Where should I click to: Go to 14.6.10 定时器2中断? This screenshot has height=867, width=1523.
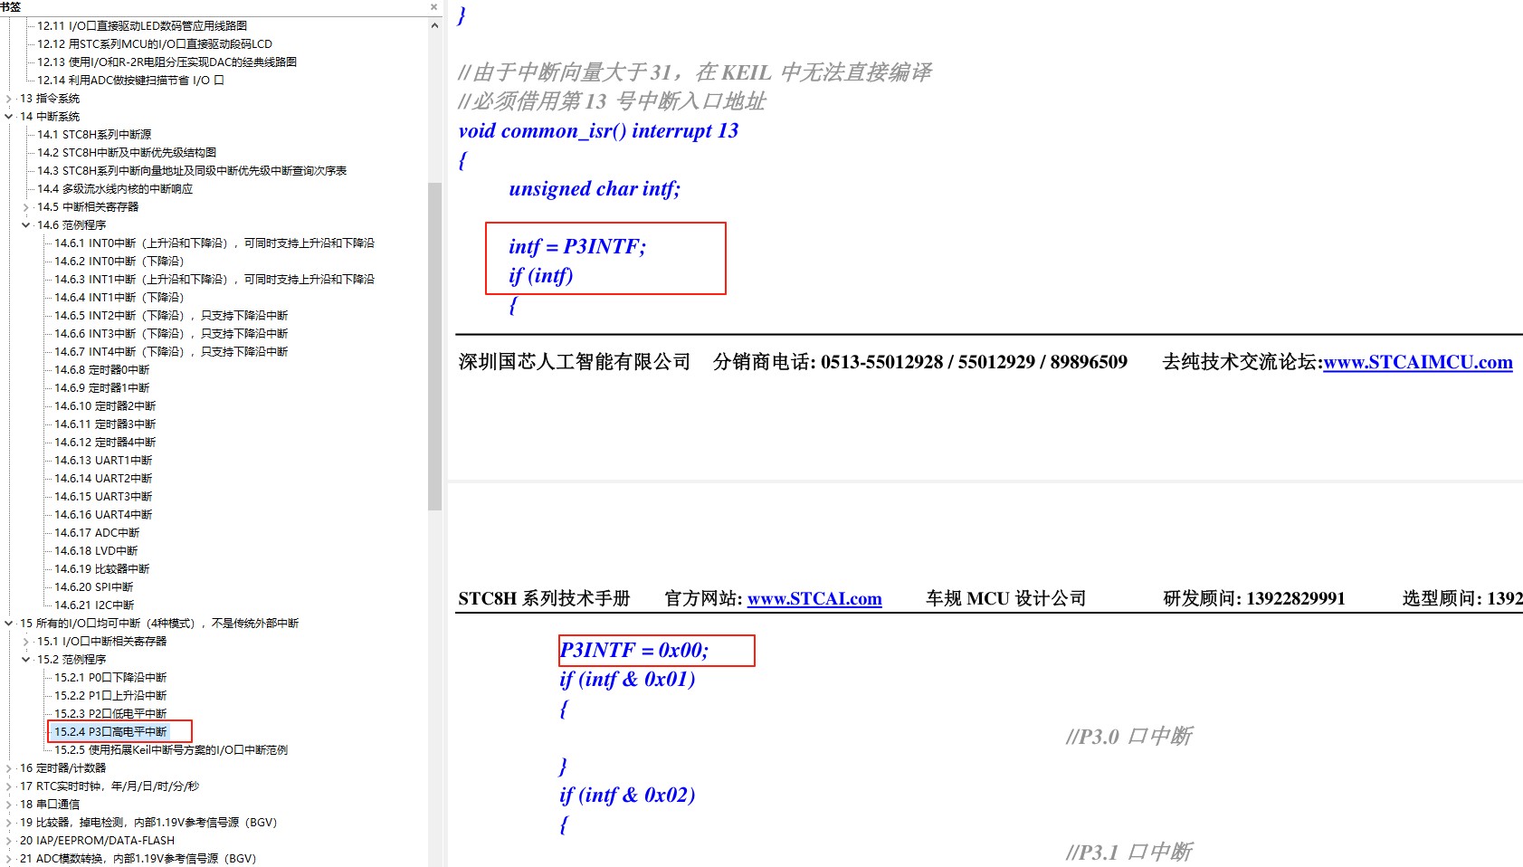105,406
